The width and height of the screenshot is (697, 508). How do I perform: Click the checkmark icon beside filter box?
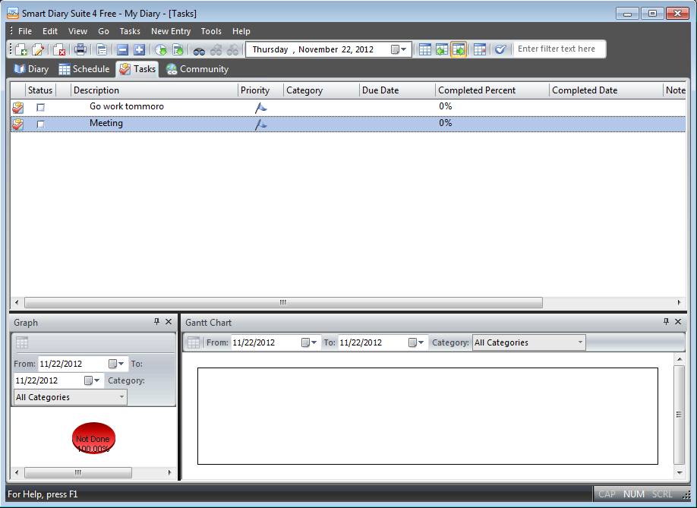coord(500,49)
